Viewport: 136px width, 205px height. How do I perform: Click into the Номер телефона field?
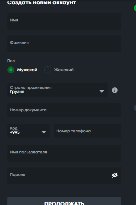coord(87,131)
